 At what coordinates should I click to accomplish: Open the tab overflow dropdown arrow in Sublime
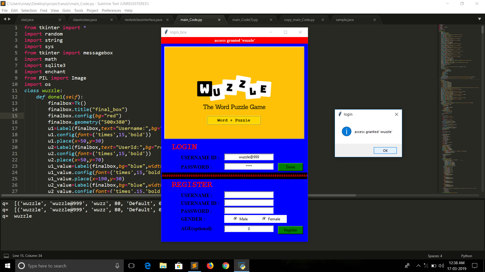480,19
